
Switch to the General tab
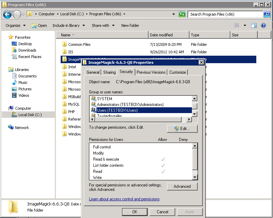(x=93, y=72)
